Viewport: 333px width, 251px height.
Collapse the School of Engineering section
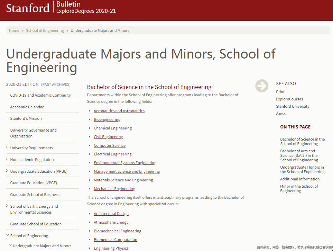point(7,235)
